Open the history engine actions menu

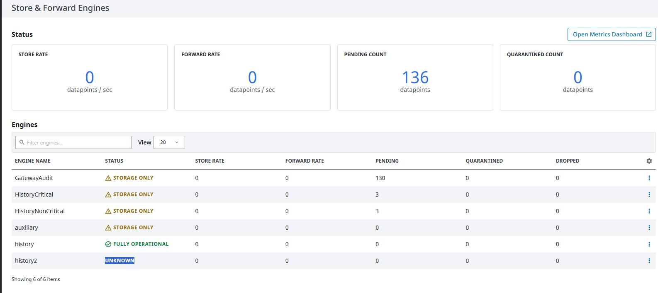click(649, 244)
